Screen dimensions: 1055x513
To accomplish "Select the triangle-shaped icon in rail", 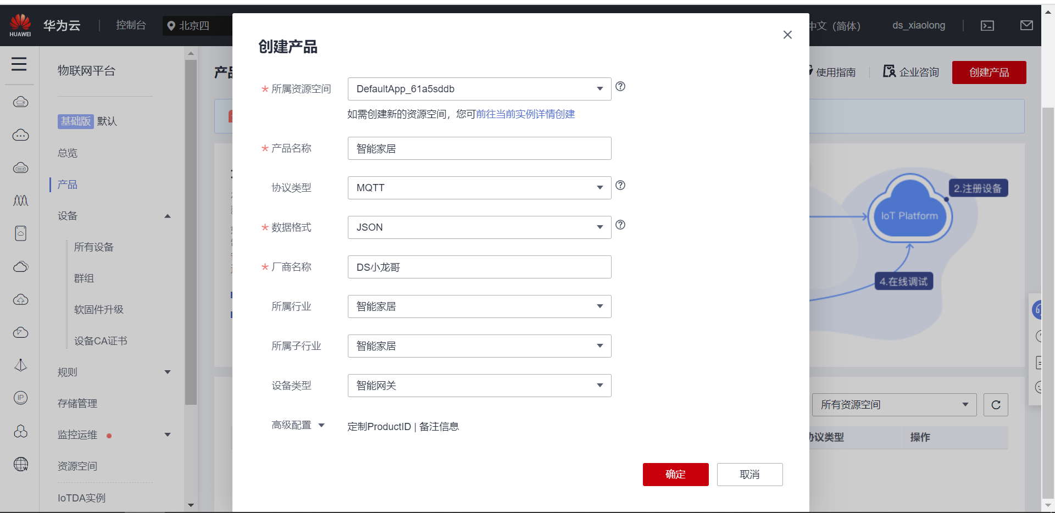I will (x=21, y=365).
